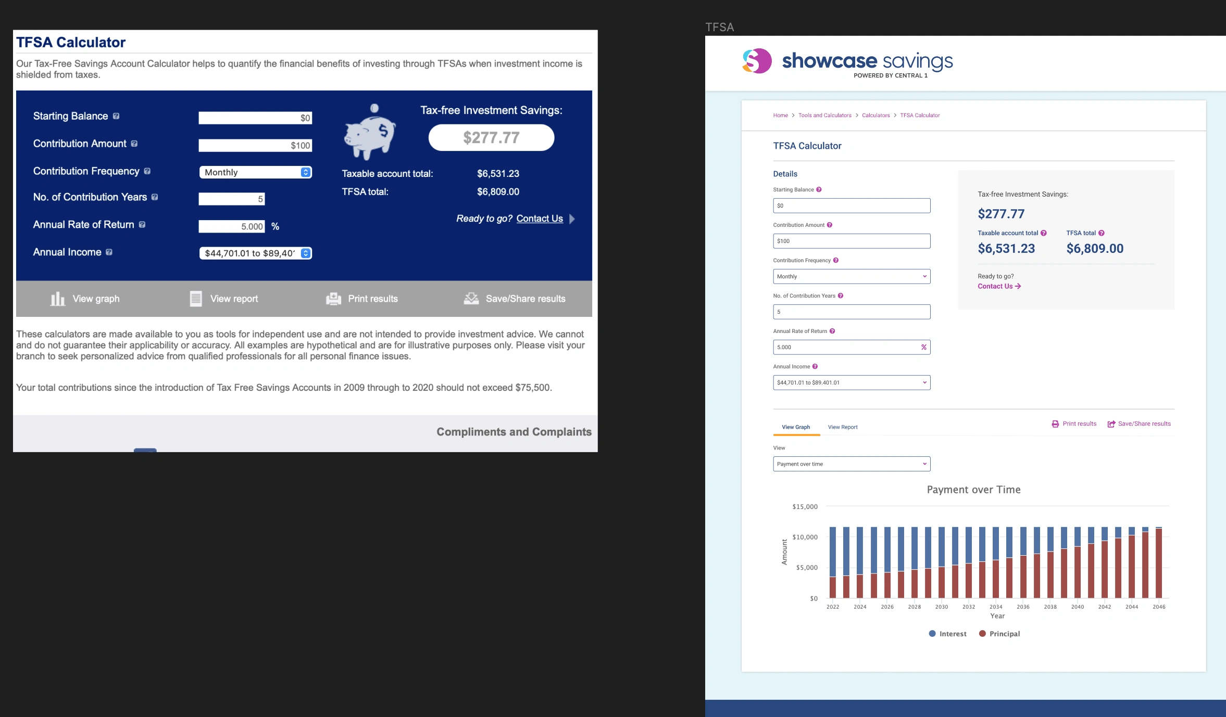This screenshot has height=717, width=1226.
Task: Click help icon beside No. of Contribution Years, new design
Action: (x=841, y=296)
